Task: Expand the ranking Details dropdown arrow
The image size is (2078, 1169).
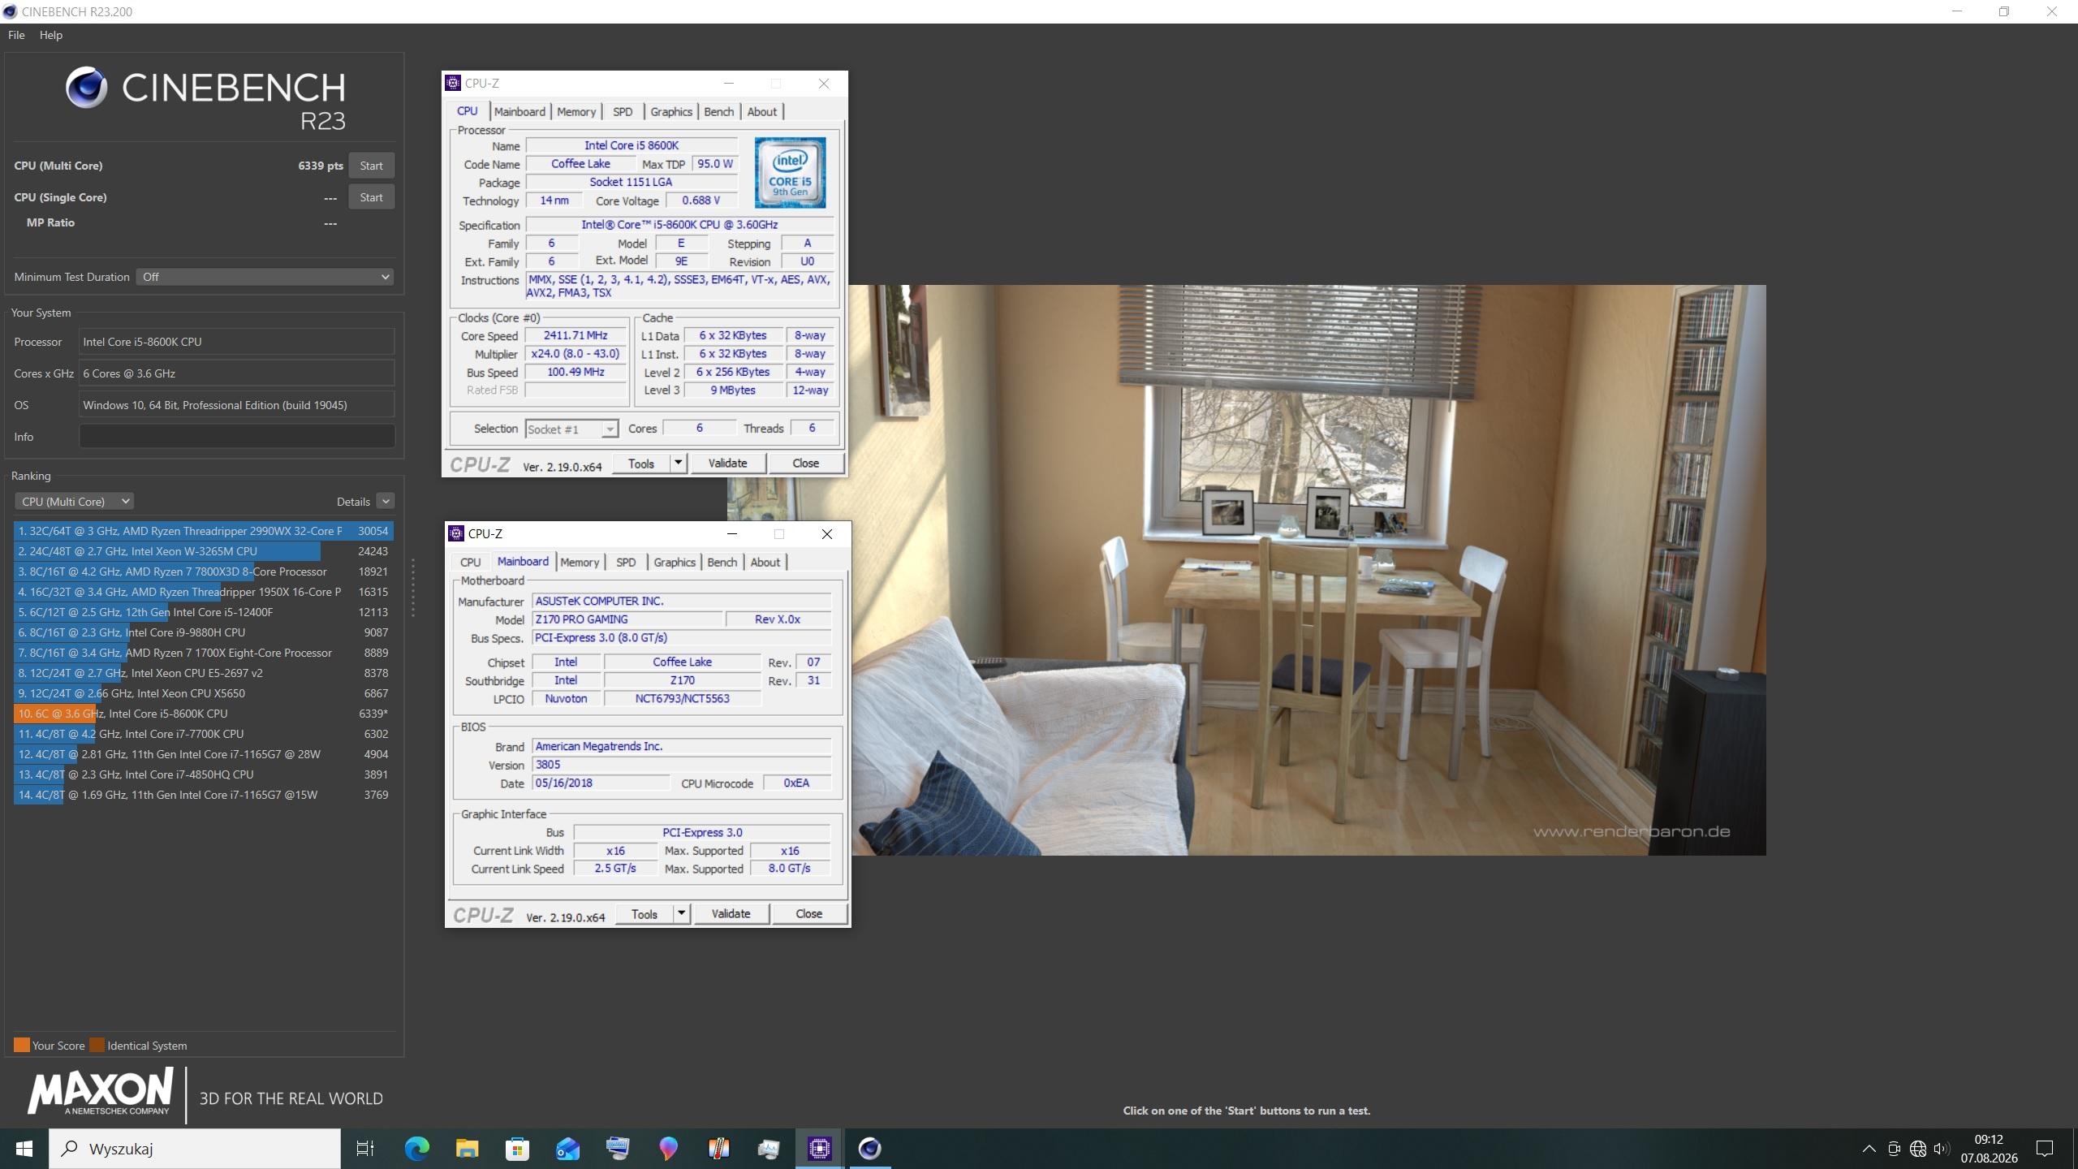Action: point(386,502)
